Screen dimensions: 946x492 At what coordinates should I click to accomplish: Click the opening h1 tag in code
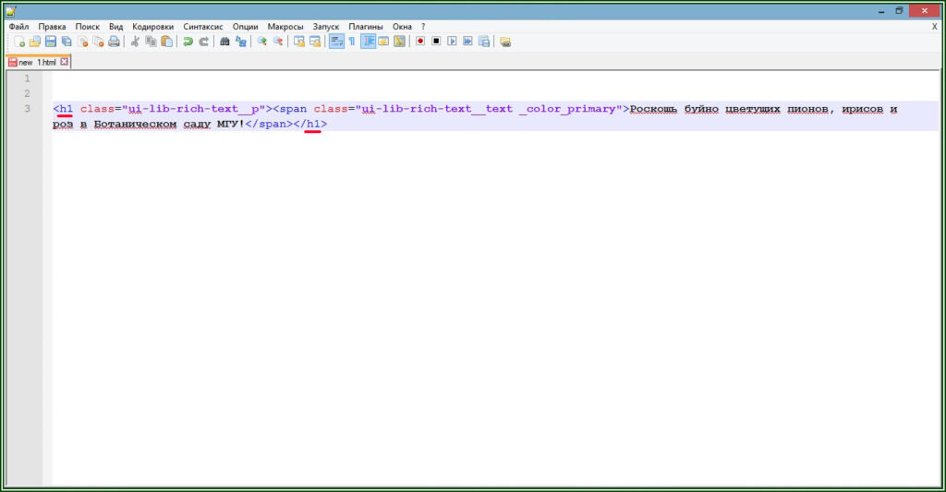[63, 109]
